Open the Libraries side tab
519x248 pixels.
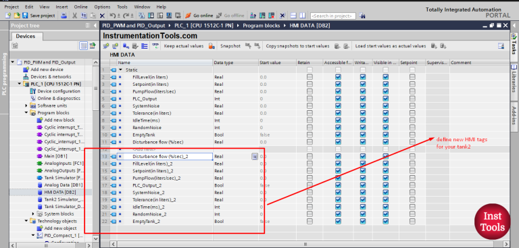(x=514, y=82)
